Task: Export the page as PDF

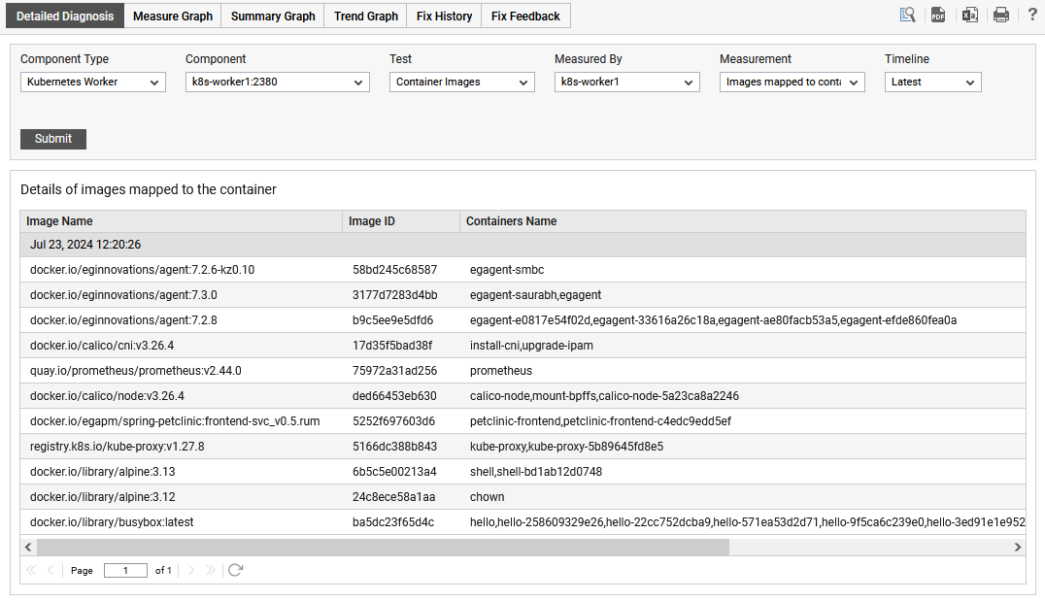Action: [938, 15]
